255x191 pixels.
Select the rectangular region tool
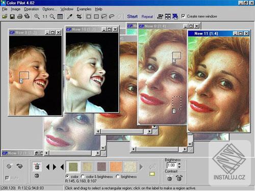pyautogui.click(x=89, y=16)
